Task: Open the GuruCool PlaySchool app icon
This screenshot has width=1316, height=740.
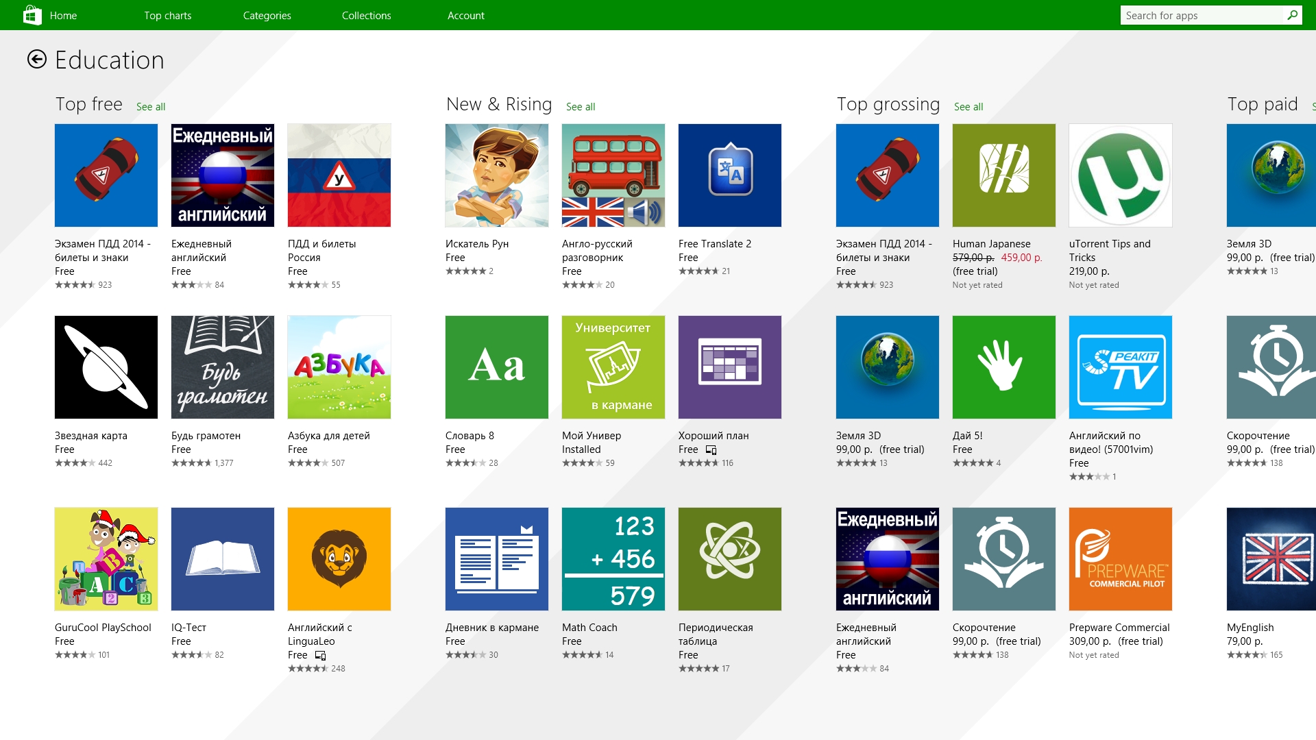Action: (106, 559)
